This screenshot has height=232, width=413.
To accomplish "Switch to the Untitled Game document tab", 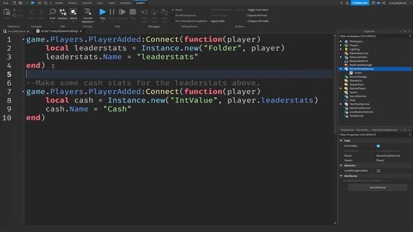I will pos(16,31).
